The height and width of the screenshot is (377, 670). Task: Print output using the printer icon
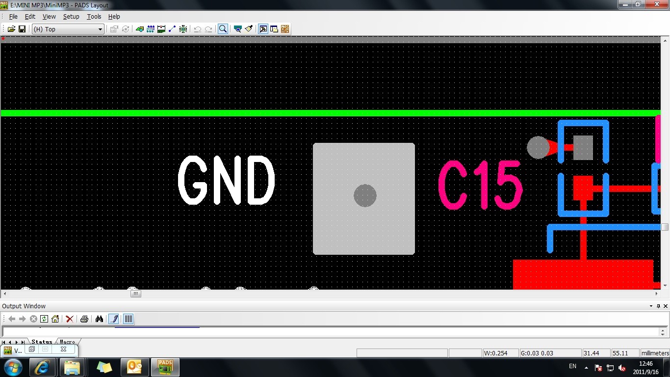tap(84, 319)
